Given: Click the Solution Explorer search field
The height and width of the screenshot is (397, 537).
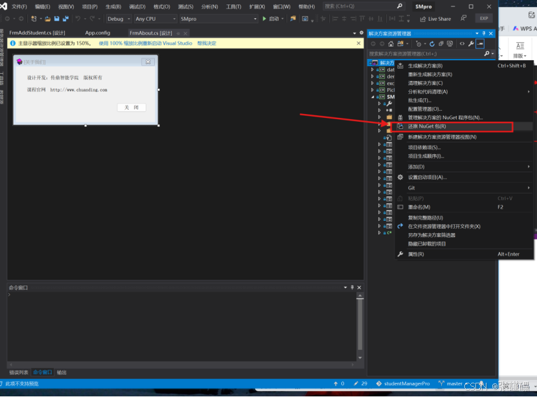Looking at the screenshot, I should 425,54.
